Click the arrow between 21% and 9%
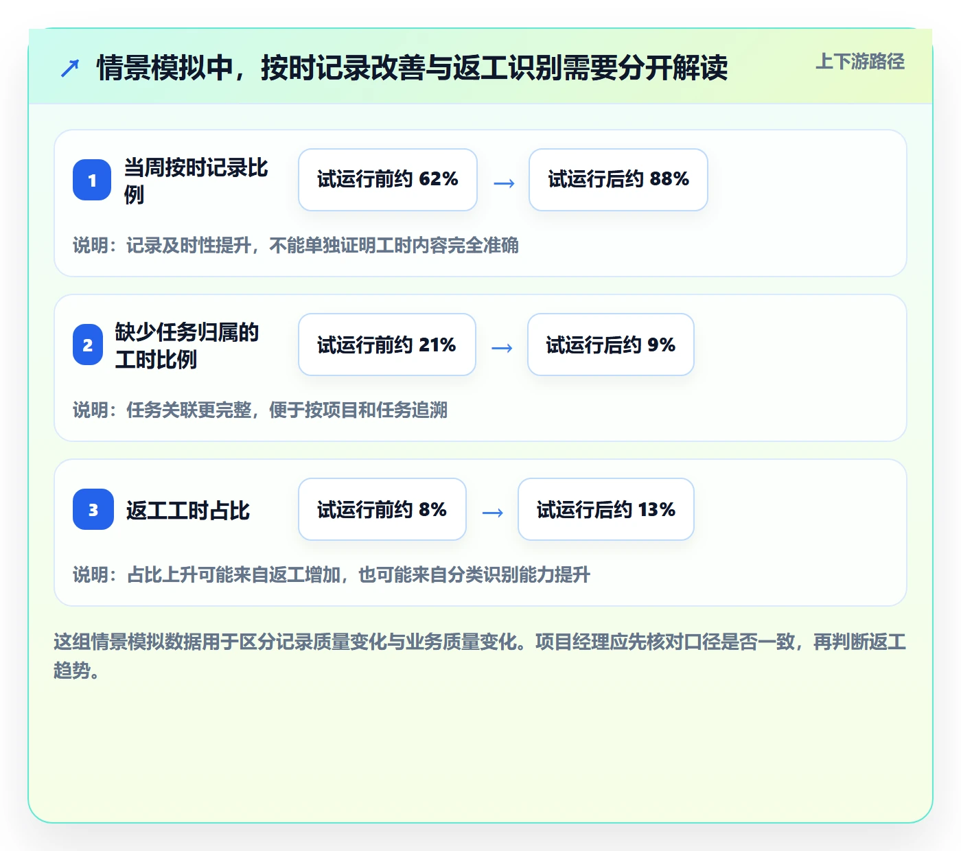 (x=502, y=348)
